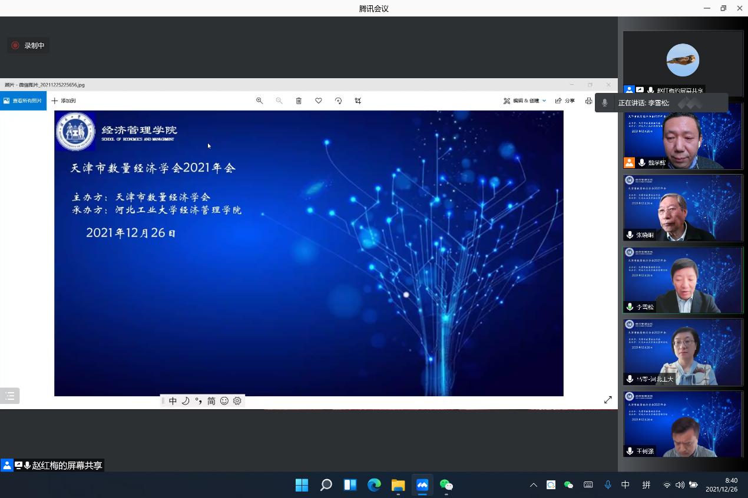Open the Print icon in the photo viewer

pyautogui.click(x=588, y=101)
